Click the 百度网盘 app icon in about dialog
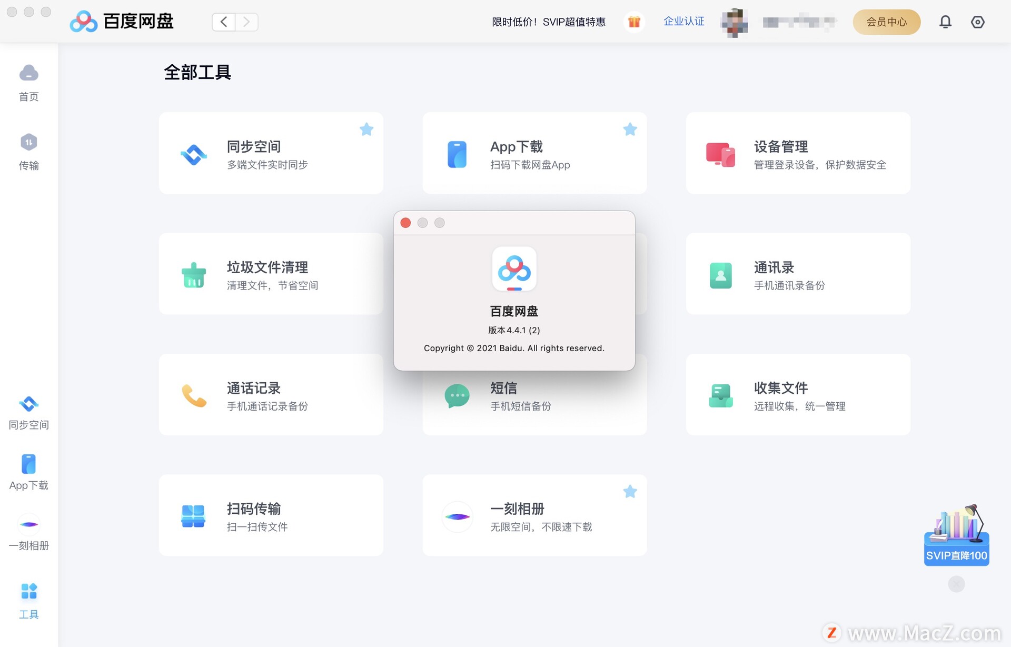The width and height of the screenshot is (1011, 647). (514, 270)
